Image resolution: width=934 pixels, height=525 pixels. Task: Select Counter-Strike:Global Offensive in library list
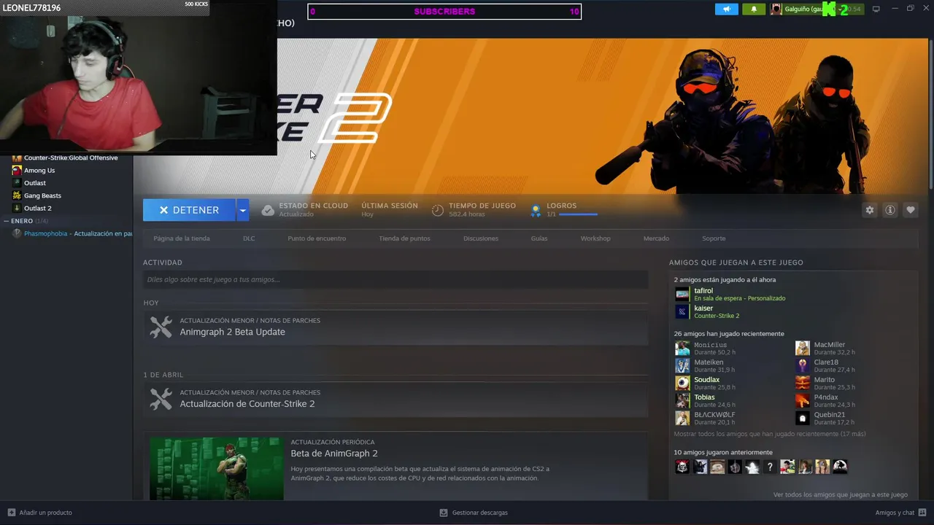point(71,158)
